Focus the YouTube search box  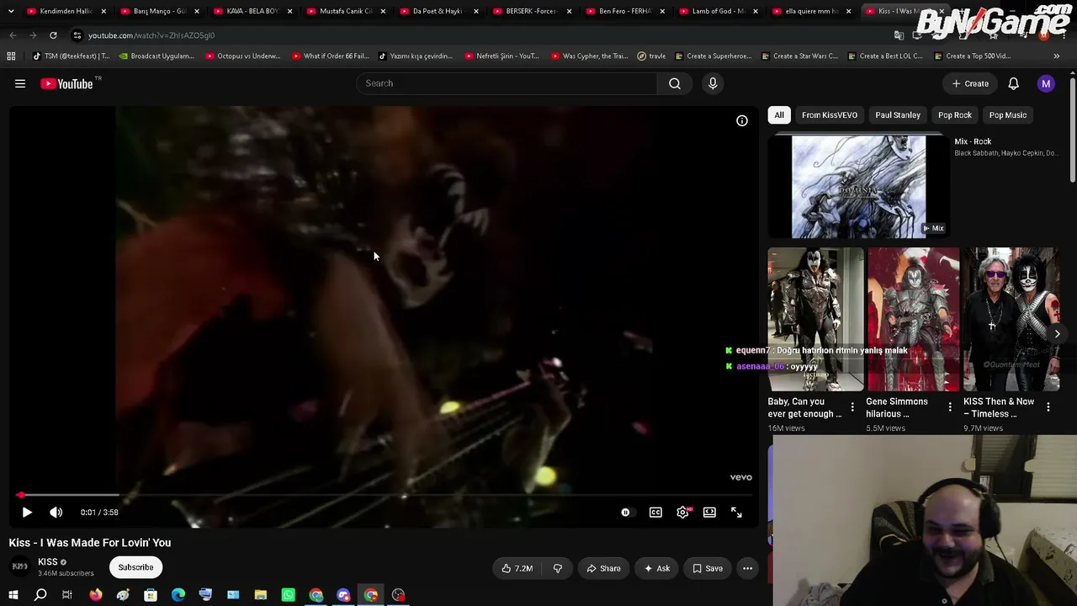click(x=507, y=83)
